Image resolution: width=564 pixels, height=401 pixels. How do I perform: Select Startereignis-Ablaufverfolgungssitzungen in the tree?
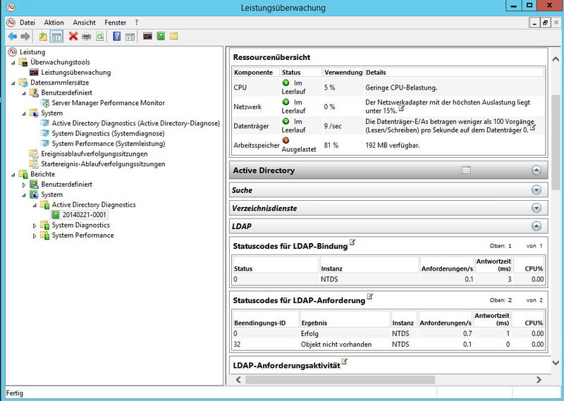103,164
